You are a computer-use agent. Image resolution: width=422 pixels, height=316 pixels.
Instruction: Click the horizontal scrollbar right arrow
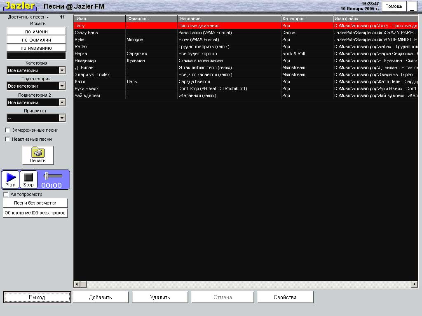click(415, 284)
